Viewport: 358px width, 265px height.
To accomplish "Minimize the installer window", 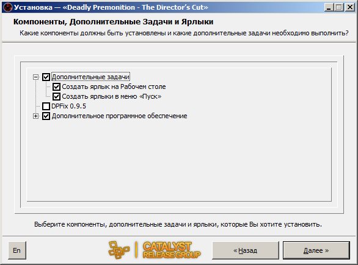I will point(329,7).
